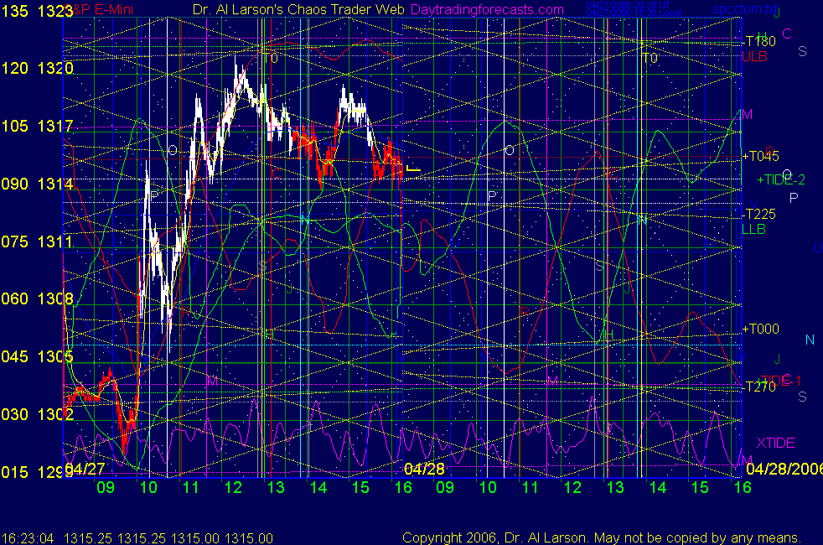This screenshot has height=545, width=823.
Task: Click the 04/27 session's "13" hour label
Action: [276, 487]
